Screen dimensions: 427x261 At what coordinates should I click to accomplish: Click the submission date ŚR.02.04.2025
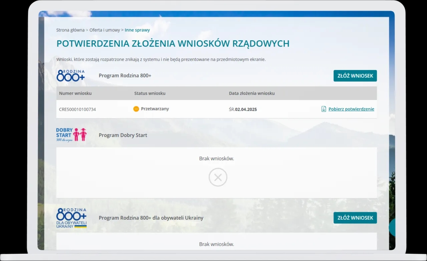tap(243, 109)
